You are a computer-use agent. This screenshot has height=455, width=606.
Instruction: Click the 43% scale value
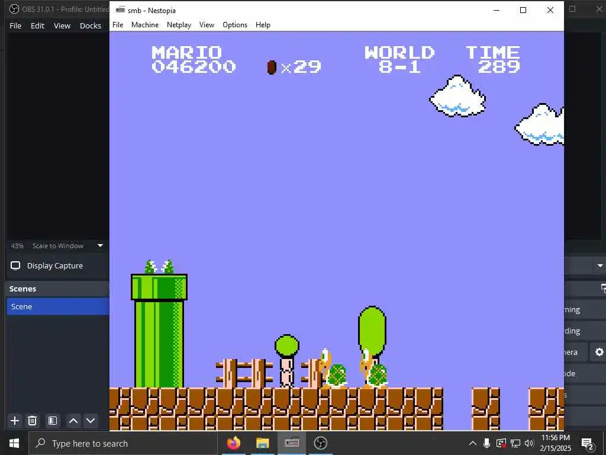[x=17, y=246]
